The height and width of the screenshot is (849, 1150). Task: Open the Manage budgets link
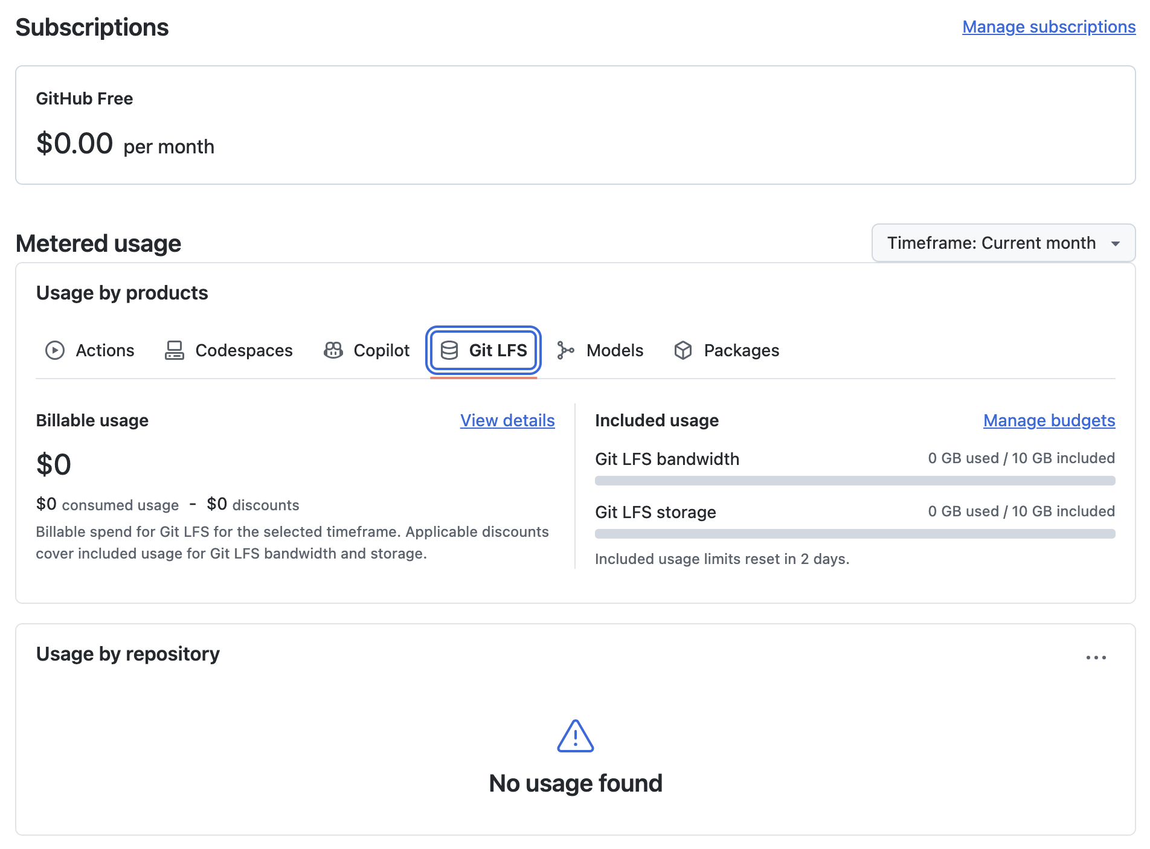[1049, 420]
